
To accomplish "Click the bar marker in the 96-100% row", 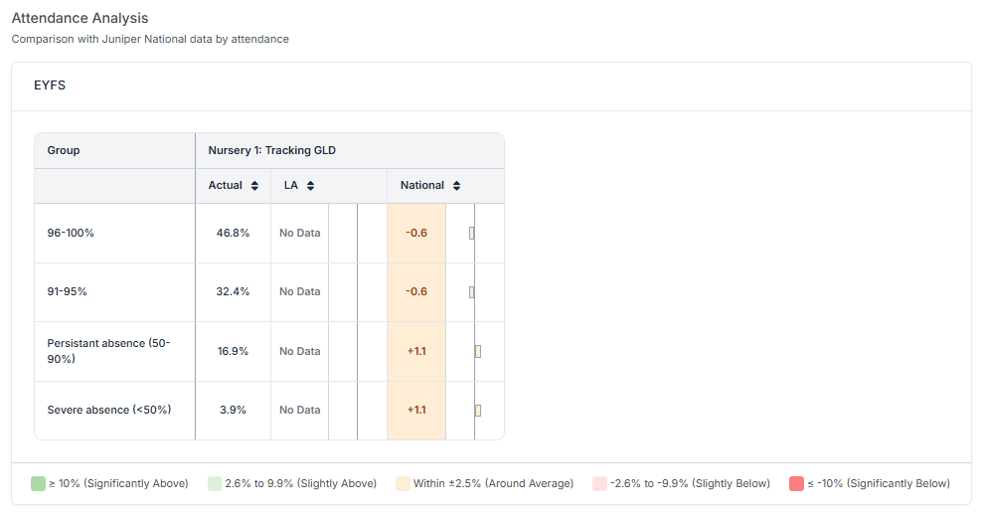I will click(472, 233).
